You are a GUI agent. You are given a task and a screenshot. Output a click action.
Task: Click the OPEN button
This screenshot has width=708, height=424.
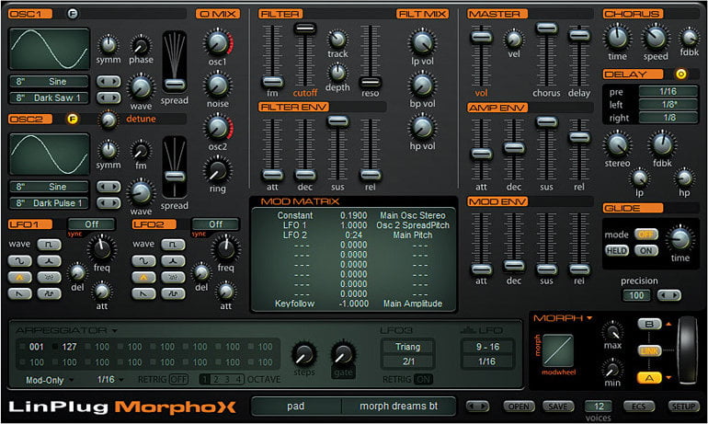[519, 407]
